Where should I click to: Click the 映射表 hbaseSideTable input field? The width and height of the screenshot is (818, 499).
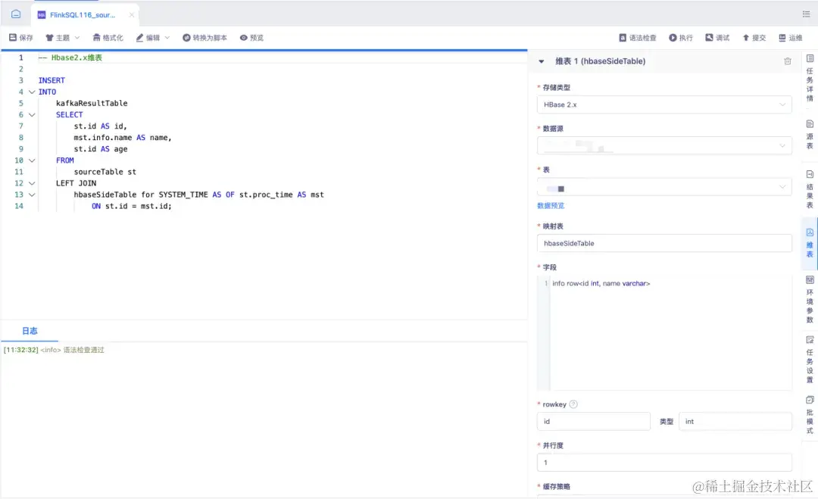(664, 243)
